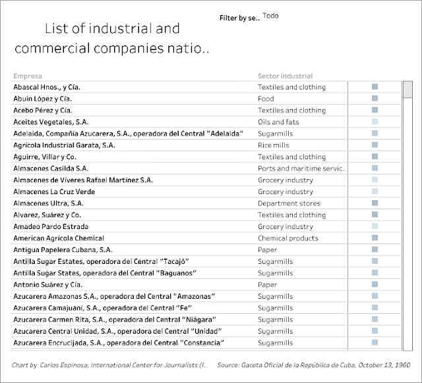Click color square in Antonio Suárez y Cía. row

coord(375,284)
